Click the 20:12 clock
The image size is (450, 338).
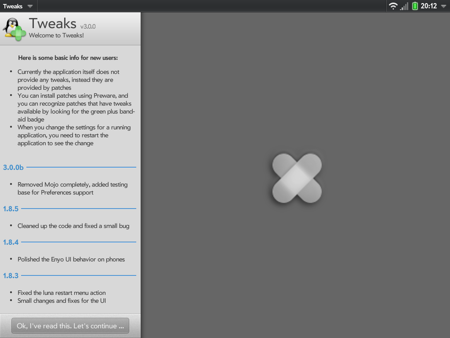pos(429,6)
